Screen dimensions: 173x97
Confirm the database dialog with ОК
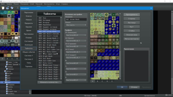tap(122, 87)
